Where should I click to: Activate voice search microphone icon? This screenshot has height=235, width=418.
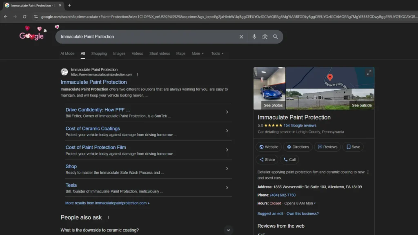[254, 36]
